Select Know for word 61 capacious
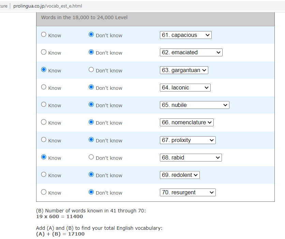This screenshot has height=239, width=285. point(44,34)
